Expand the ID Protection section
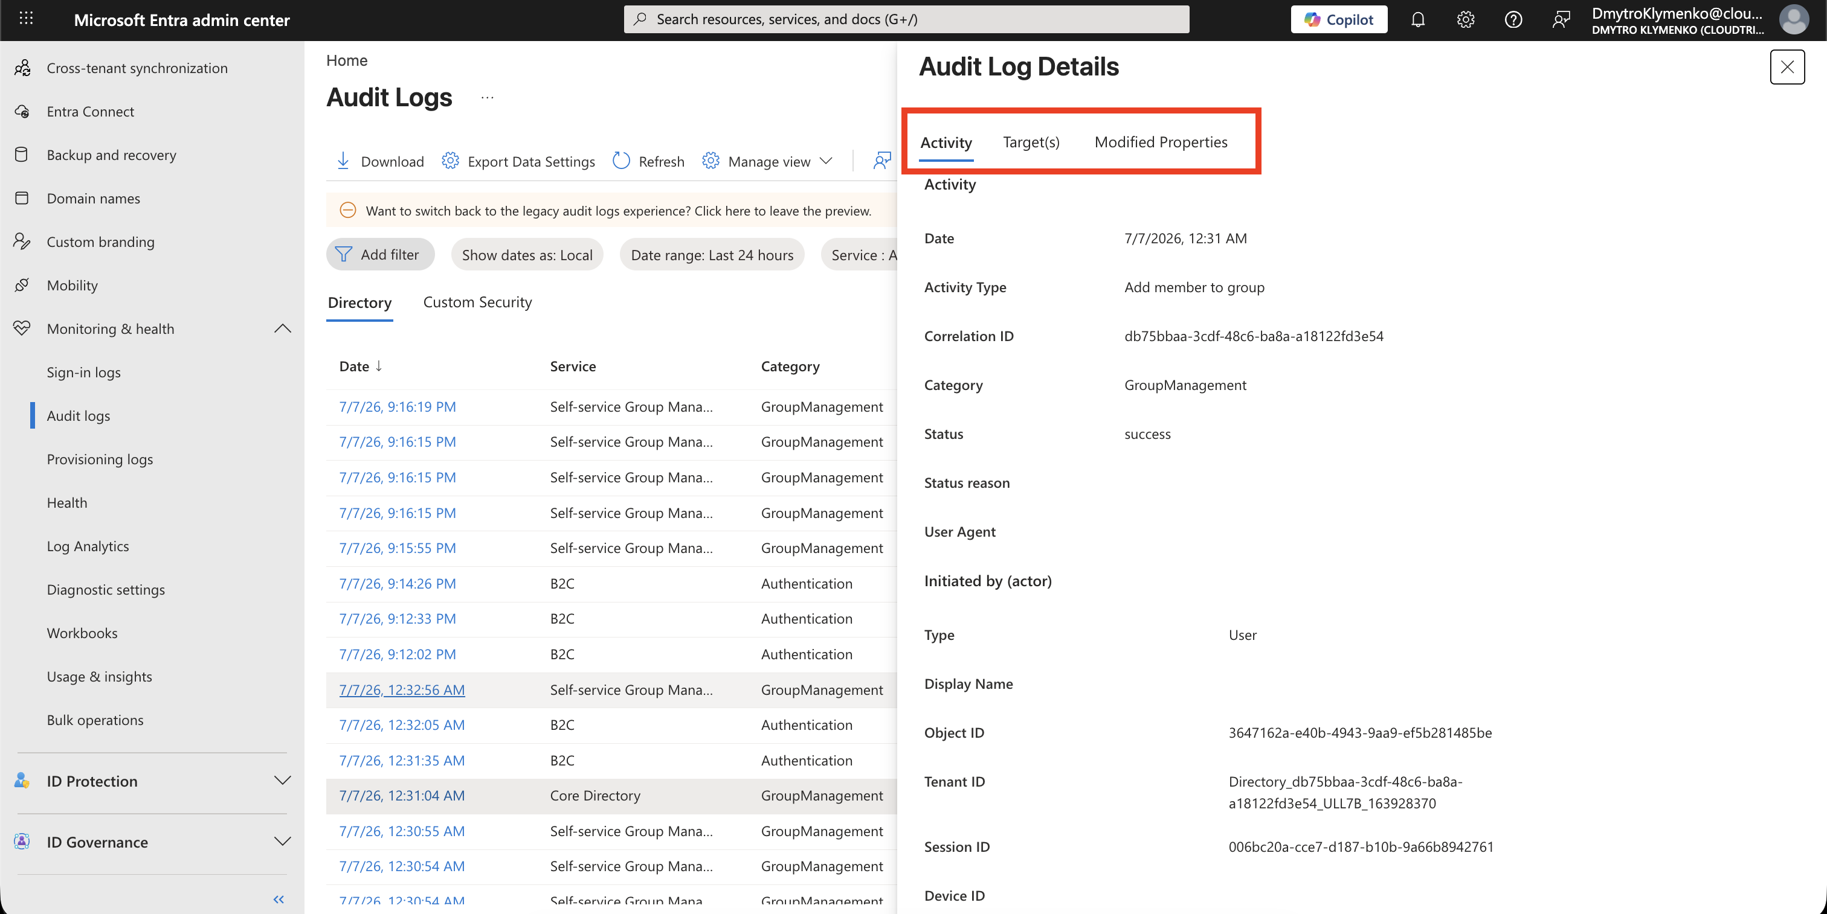 click(282, 780)
